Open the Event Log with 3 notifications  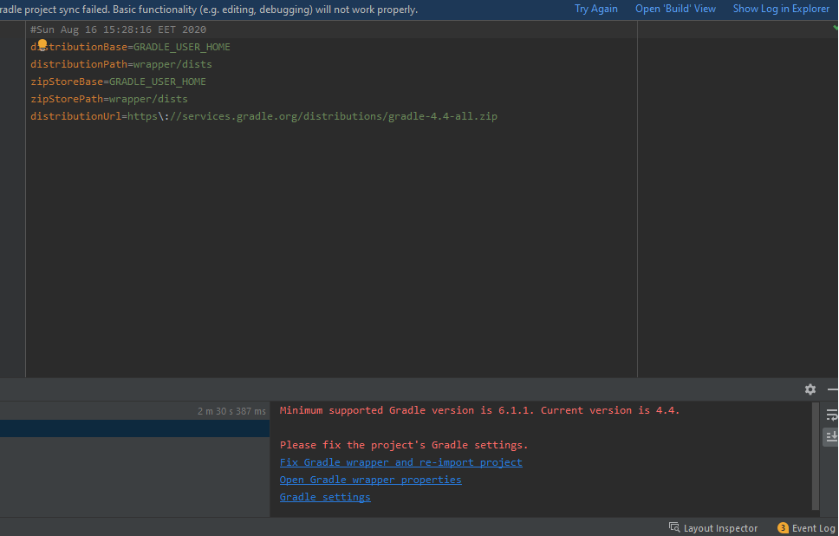(806, 528)
